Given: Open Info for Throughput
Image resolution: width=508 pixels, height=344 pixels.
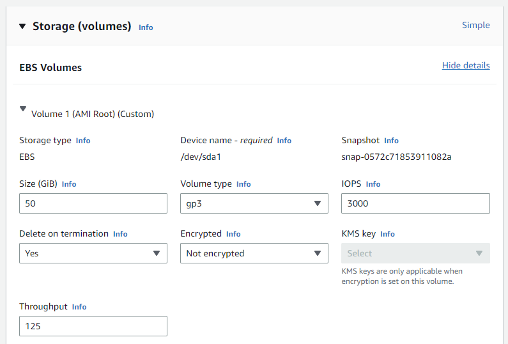Looking at the screenshot, I should pos(79,307).
